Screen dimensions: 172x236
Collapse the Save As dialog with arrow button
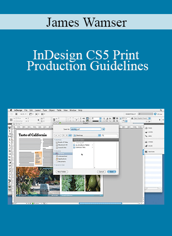(104, 129)
